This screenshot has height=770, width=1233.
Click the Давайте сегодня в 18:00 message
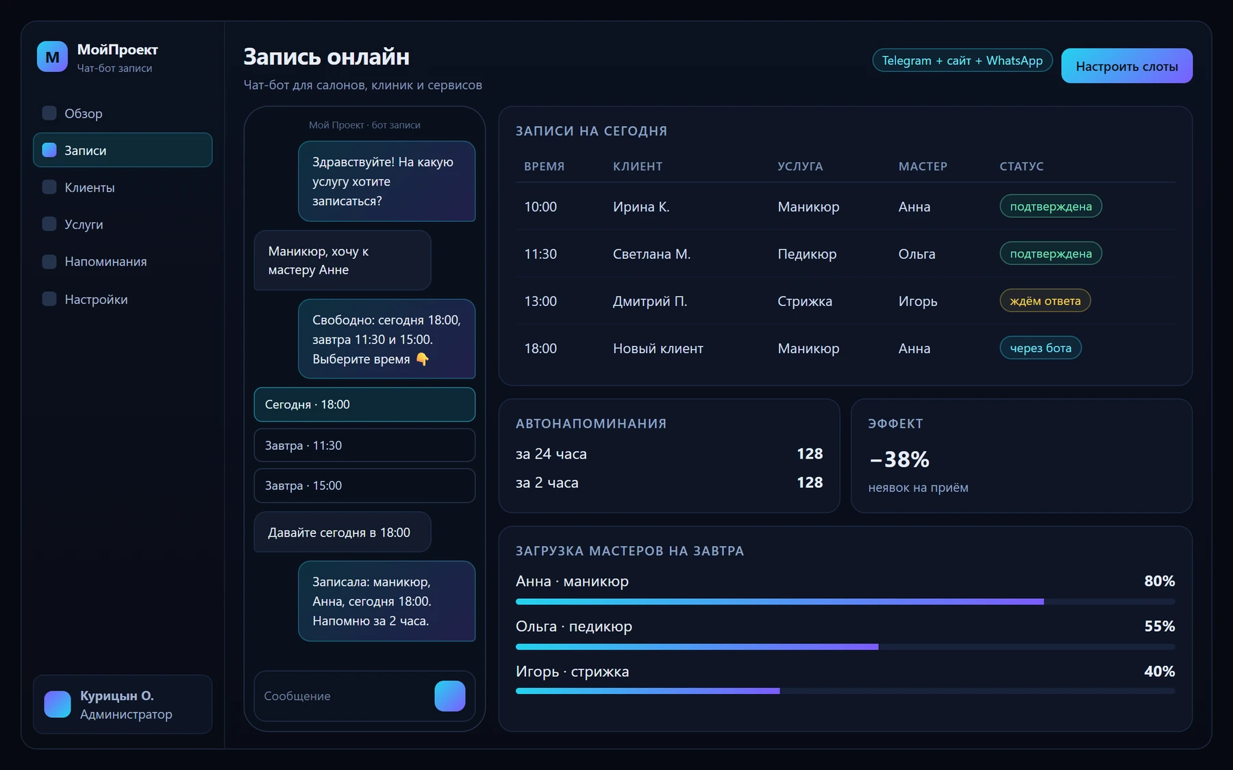(342, 532)
